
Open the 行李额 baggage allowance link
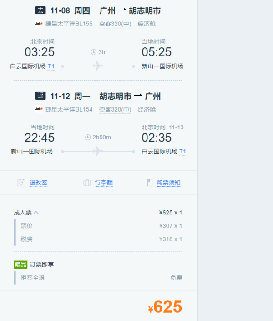[104, 183]
